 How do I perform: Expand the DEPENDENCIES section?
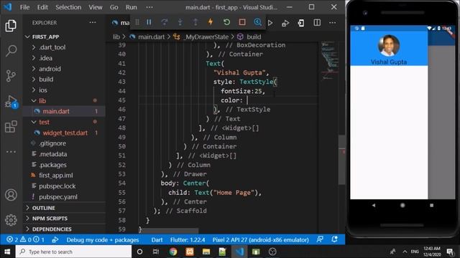point(64,229)
